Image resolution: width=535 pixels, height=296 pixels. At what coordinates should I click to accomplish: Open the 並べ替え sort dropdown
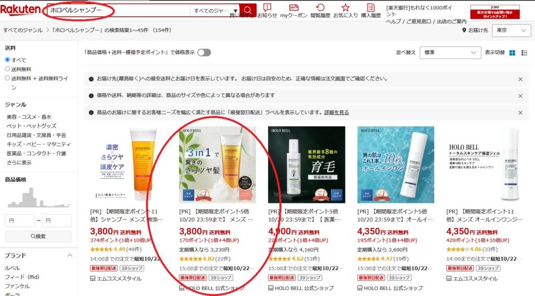click(450, 53)
